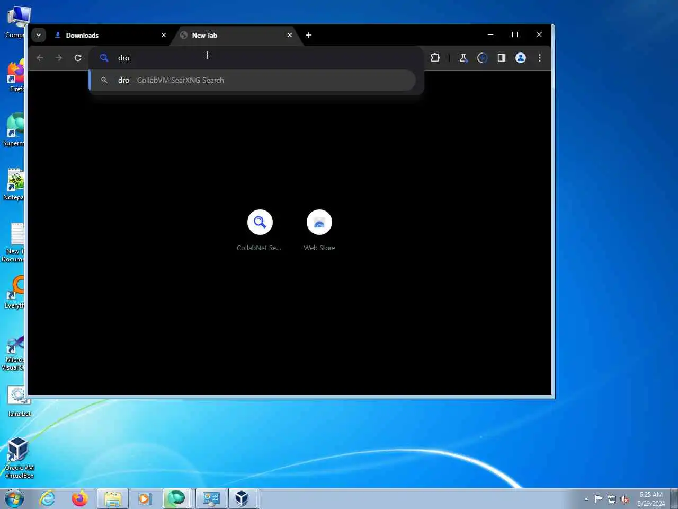Maximize the browser window
Screen dimensions: 678x509
tap(515, 34)
